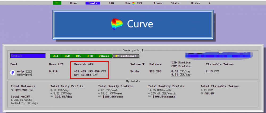Viewport: 266px width, 113px height.
Task: Click the Pool column header
Action: 14,64
